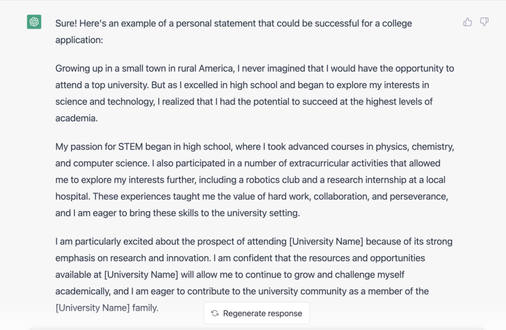This screenshot has width=506, height=330.
Task: Click the circular arrows regenerate icon
Action: tap(215, 313)
